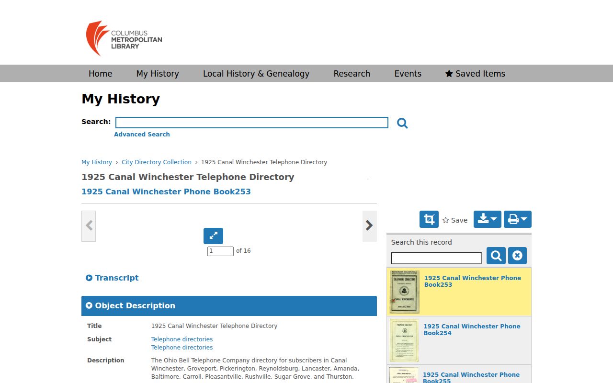Click the main search magnifier icon

tap(402, 123)
